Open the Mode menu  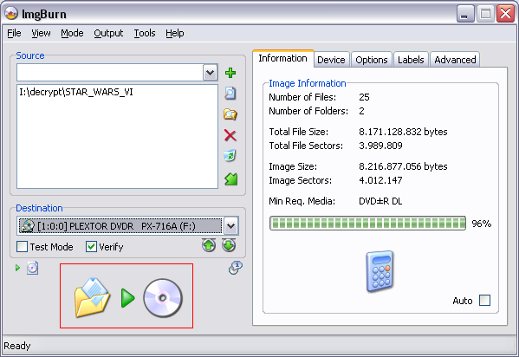[x=72, y=33]
